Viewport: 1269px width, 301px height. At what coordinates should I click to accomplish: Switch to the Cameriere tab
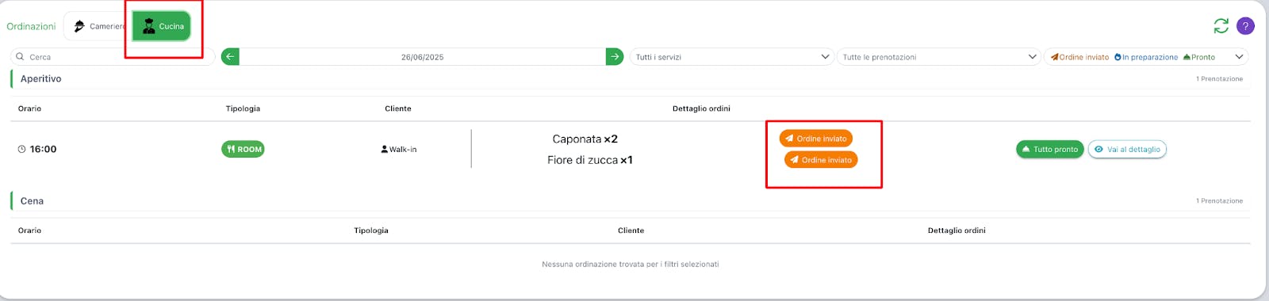point(97,26)
